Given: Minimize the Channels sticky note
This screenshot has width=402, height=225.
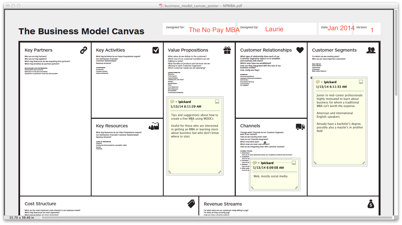Looking at the screenshot, I should pyautogui.click(x=294, y=163).
